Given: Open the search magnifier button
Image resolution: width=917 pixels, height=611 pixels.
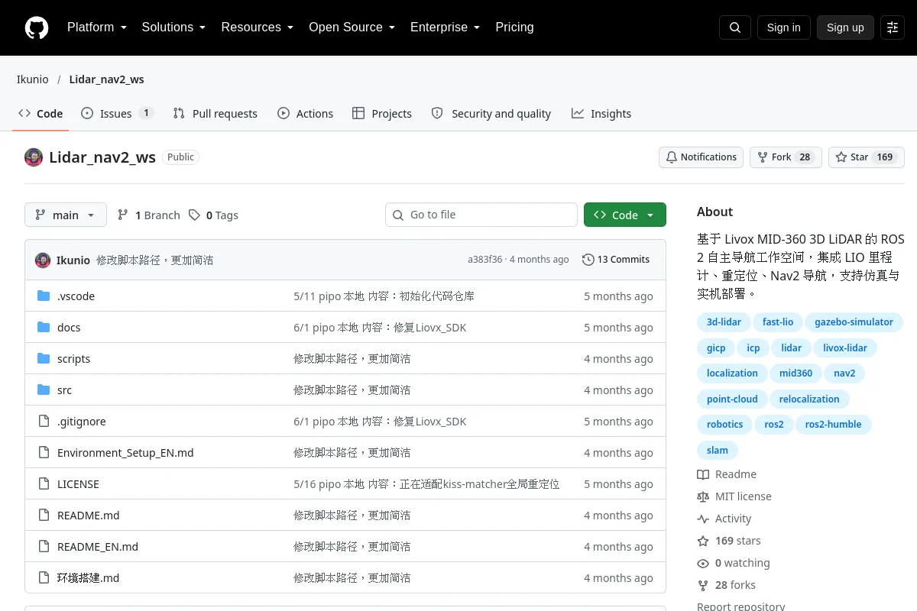Looking at the screenshot, I should (735, 27).
